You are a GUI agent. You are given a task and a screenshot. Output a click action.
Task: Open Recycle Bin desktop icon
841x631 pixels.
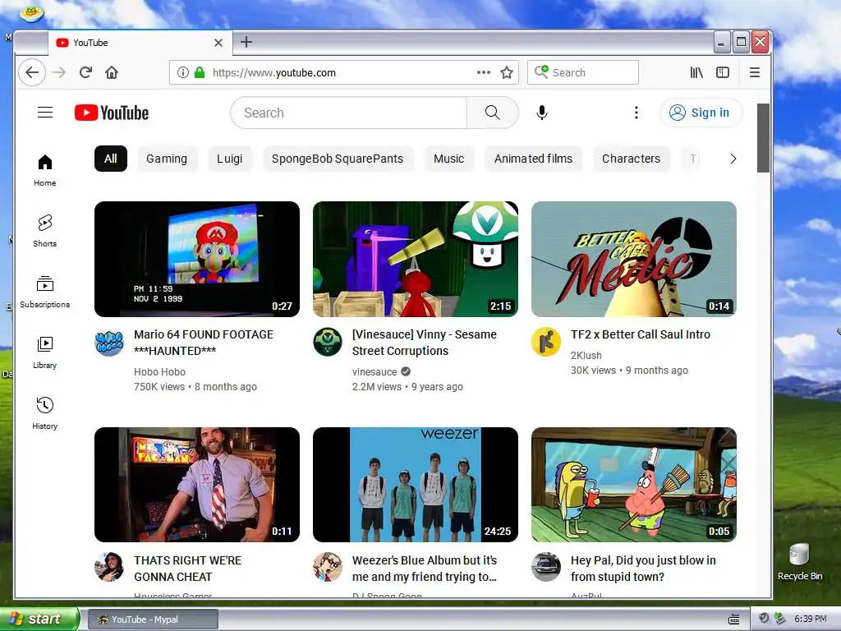coord(800,562)
